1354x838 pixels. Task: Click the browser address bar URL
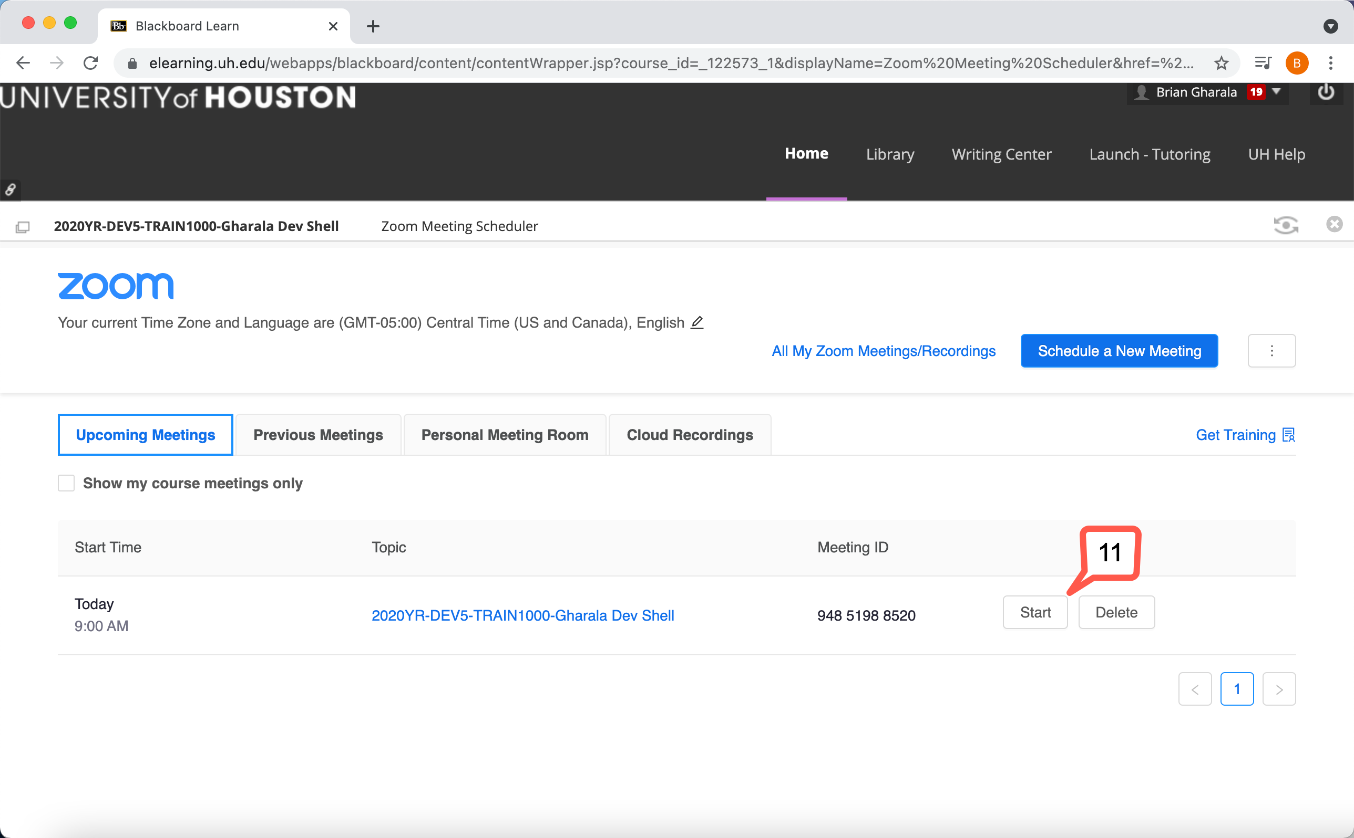(671, 63)
